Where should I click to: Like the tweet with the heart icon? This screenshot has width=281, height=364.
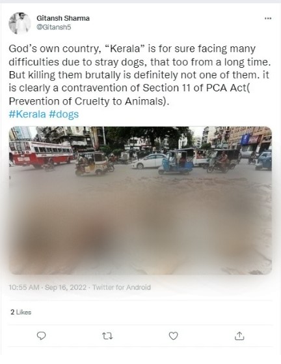click(x=174, y=336)
